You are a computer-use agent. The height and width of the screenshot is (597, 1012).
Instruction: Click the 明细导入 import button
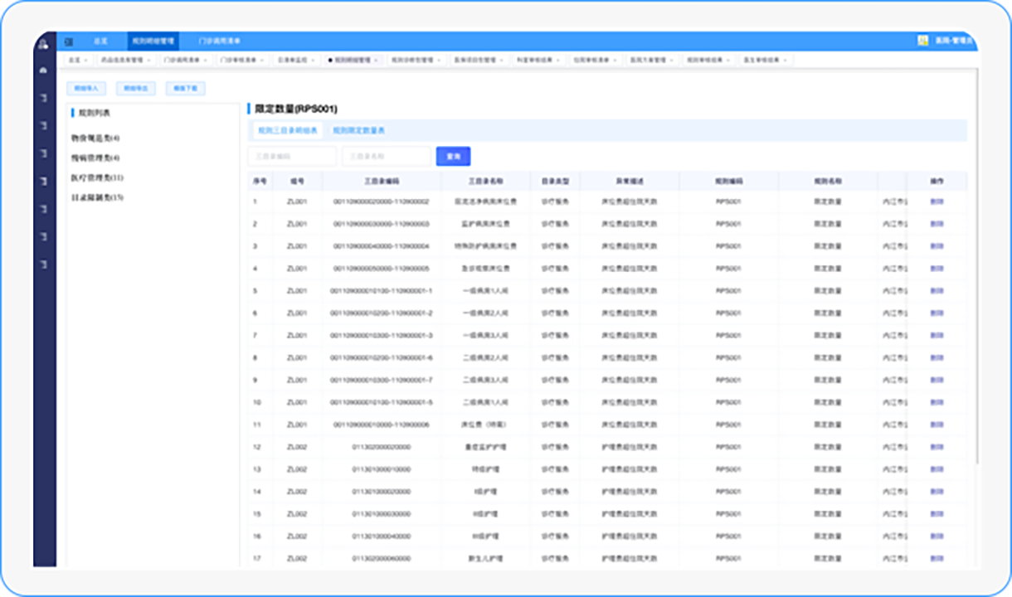pos(86,88)
